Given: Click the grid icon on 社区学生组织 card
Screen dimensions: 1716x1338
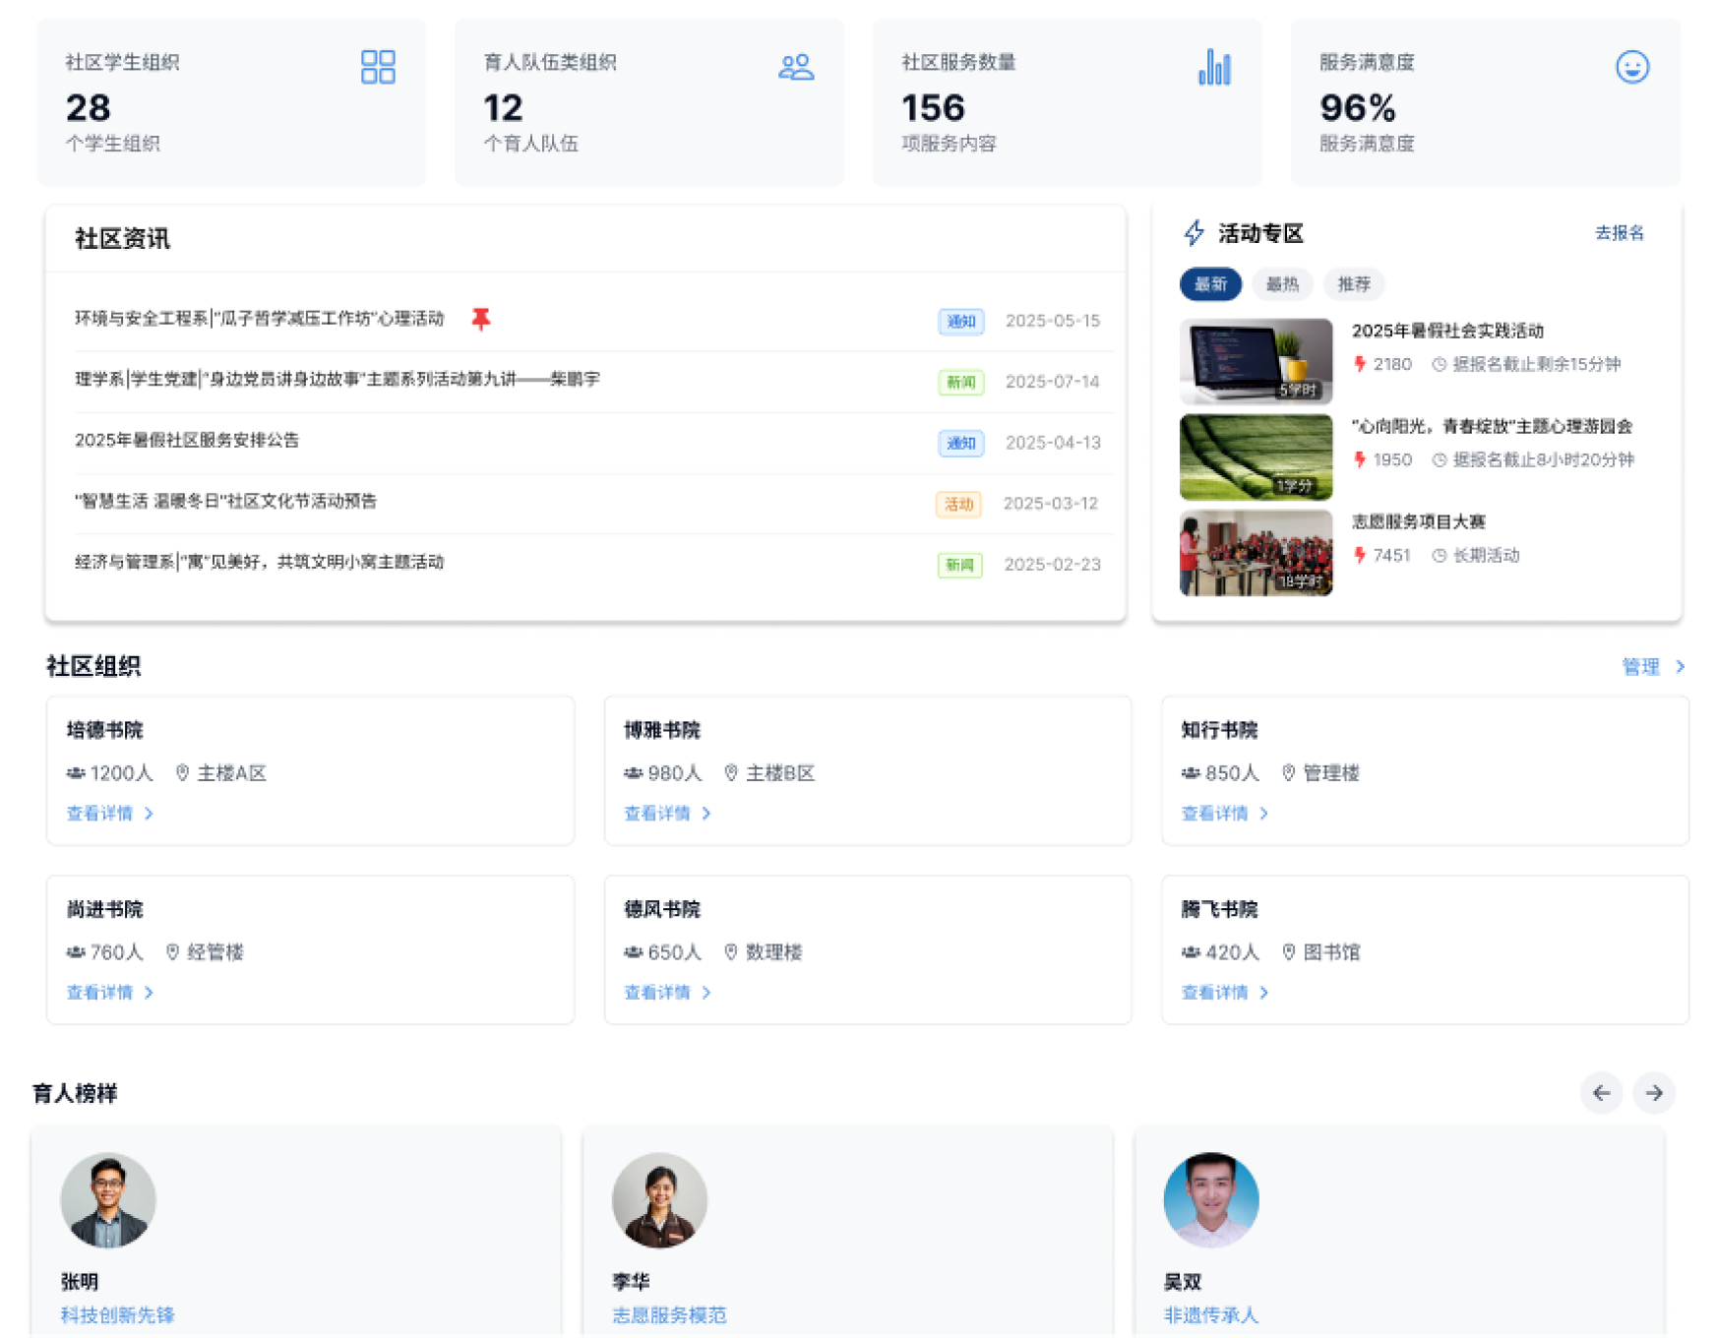Looking at the screenshot, I should coord(378,67).
